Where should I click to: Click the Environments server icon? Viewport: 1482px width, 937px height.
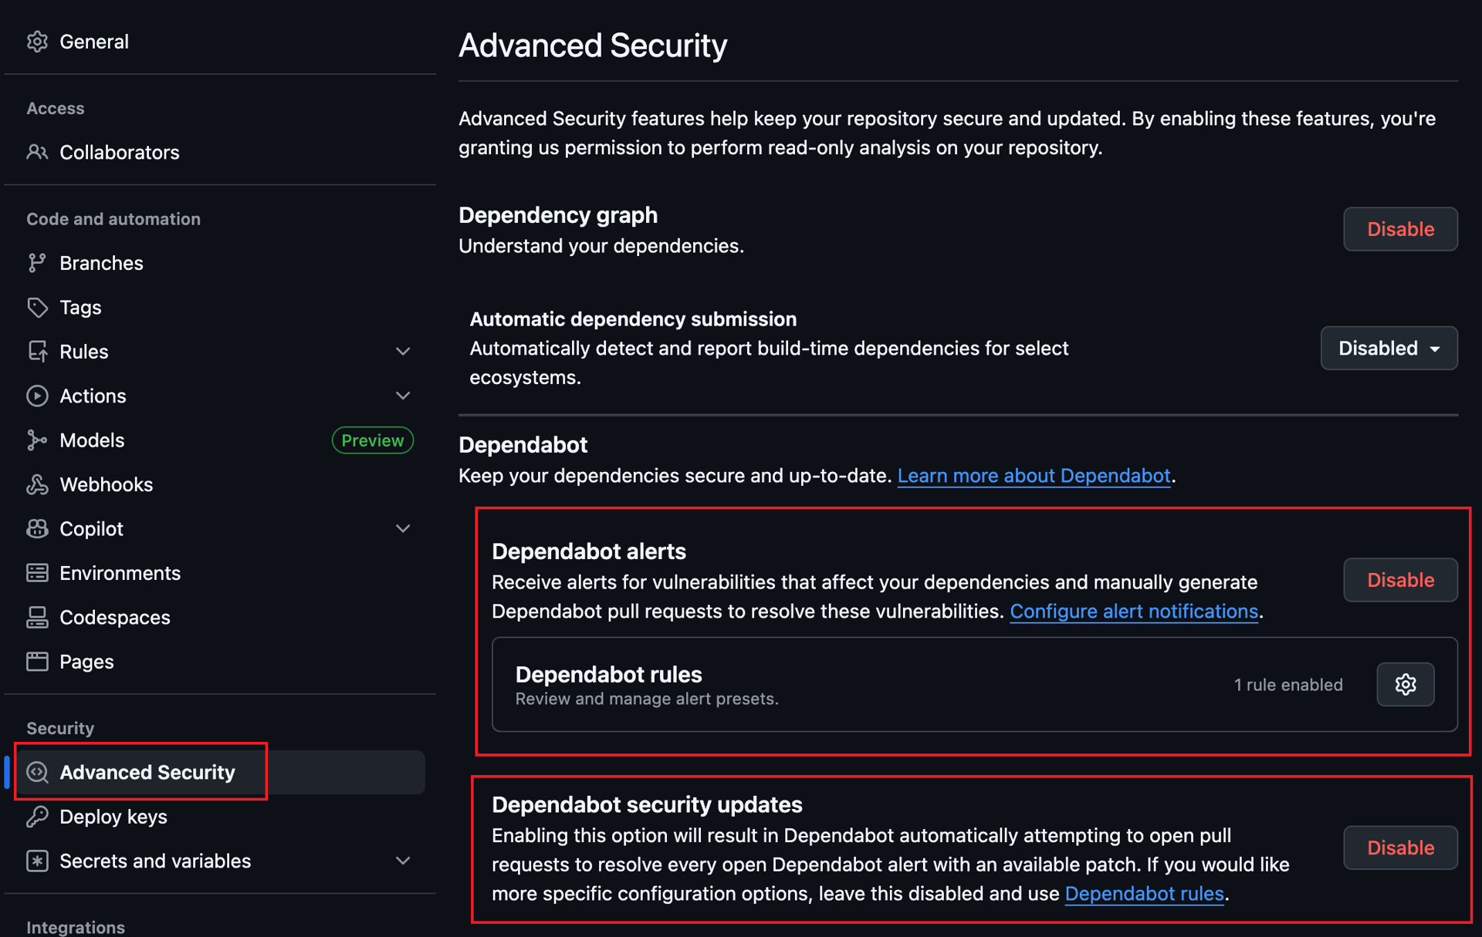point(37,573)
